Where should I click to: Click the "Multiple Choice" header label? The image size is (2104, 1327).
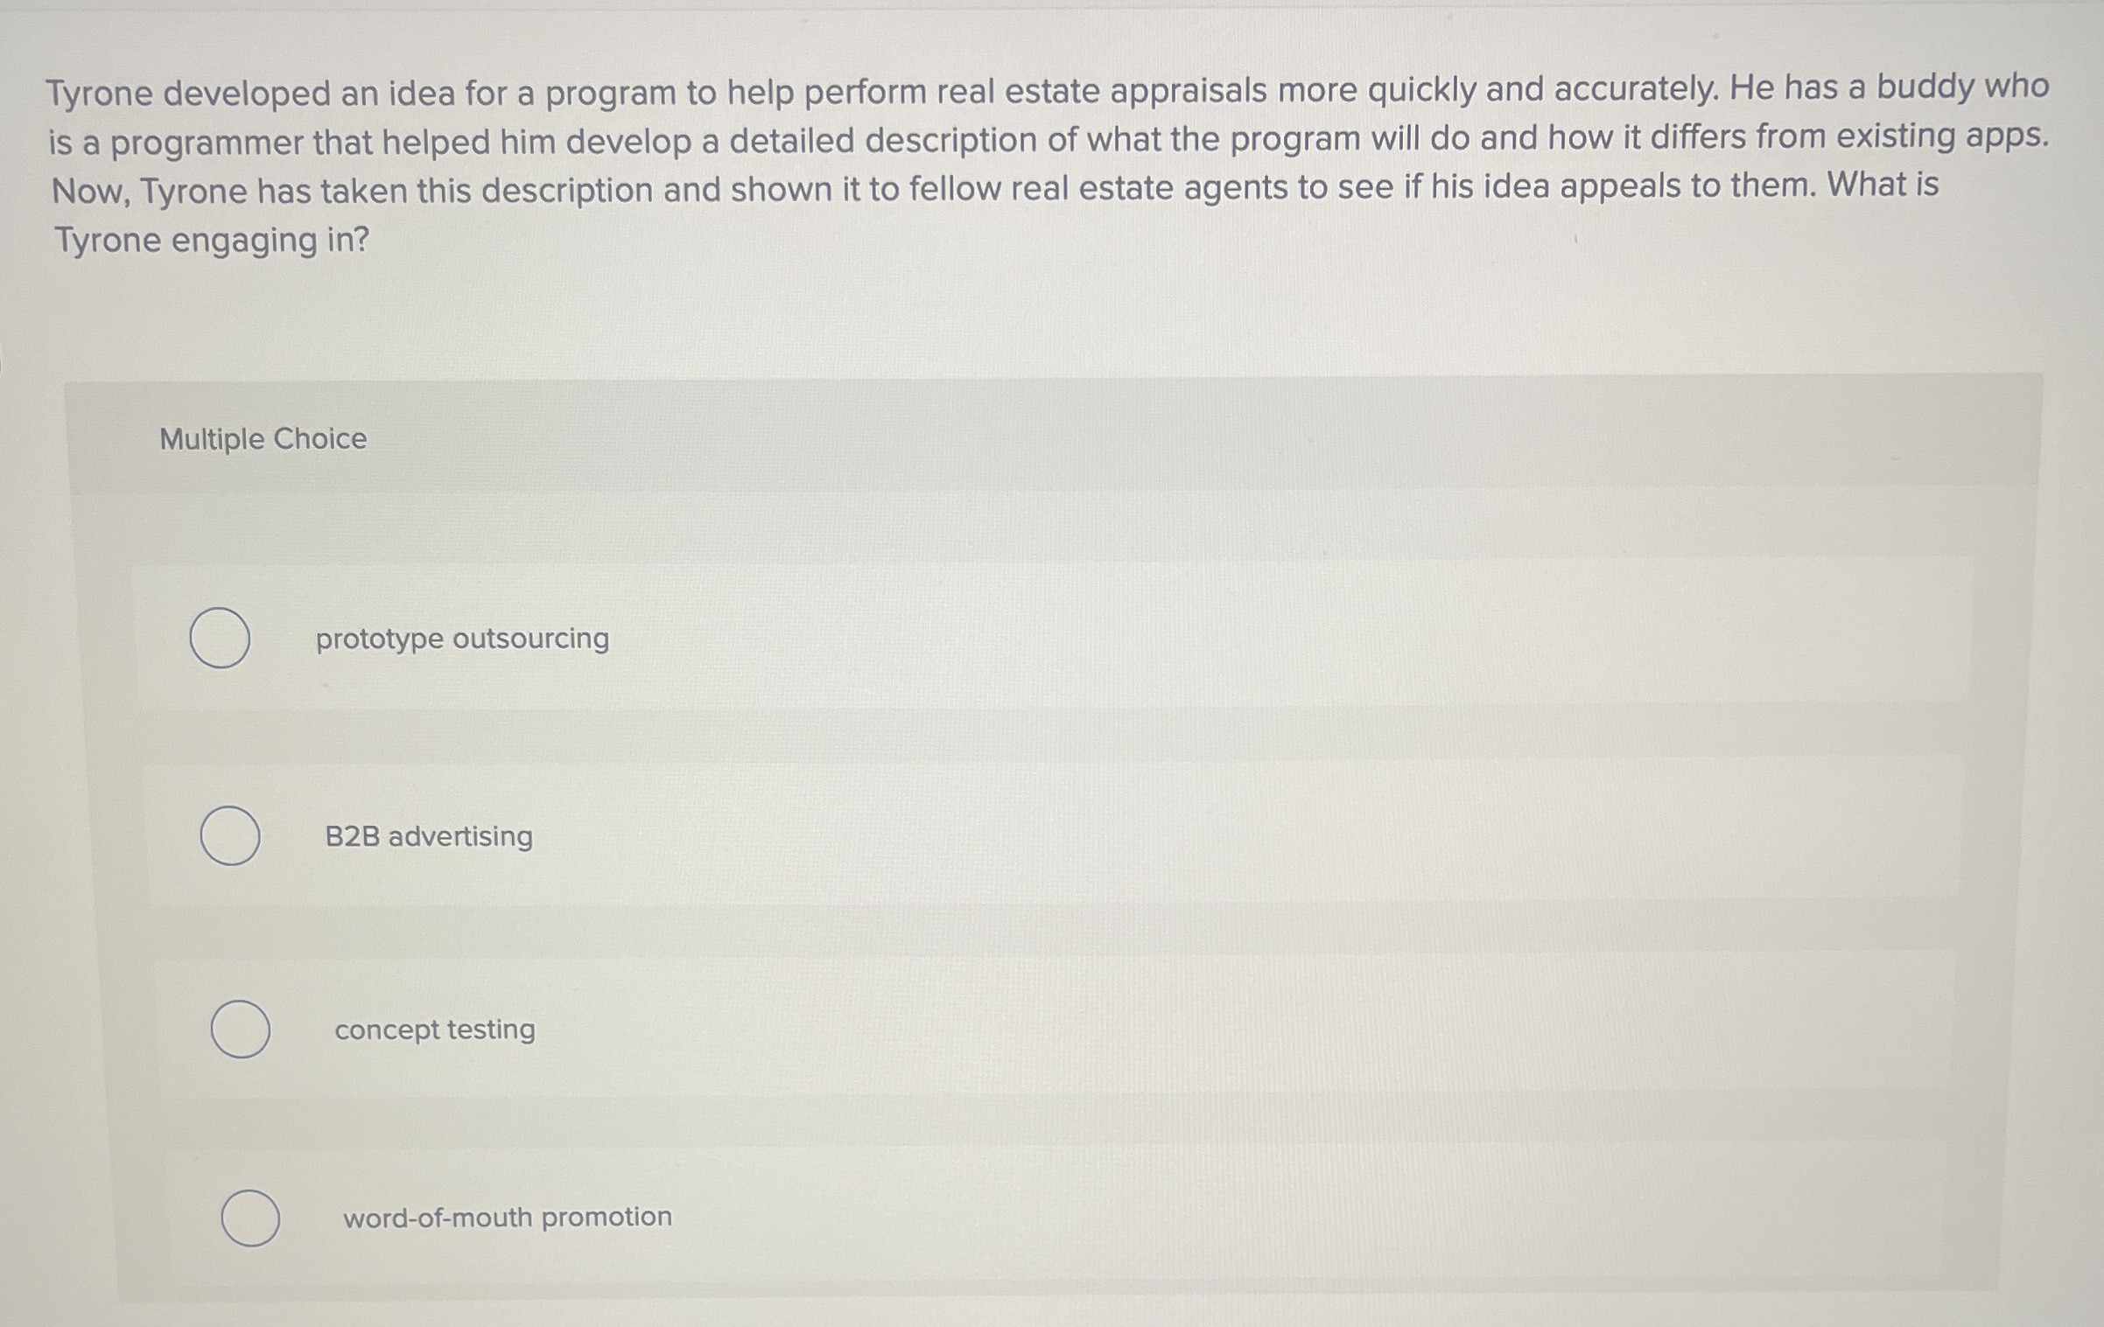(x=263, y=440)
